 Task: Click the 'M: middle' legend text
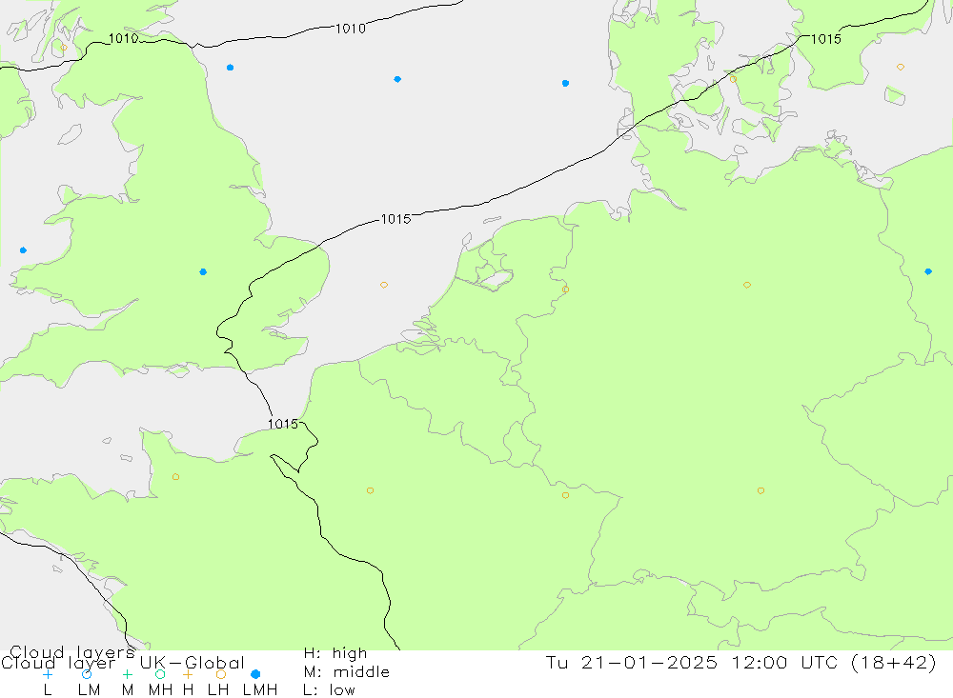(x=347, y=672)
